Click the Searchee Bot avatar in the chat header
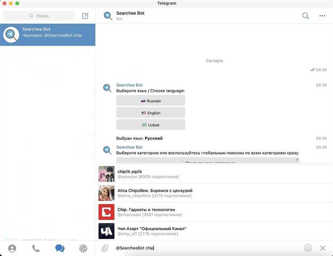The width and height of the screenshot is (333, 256). point(108,16)
